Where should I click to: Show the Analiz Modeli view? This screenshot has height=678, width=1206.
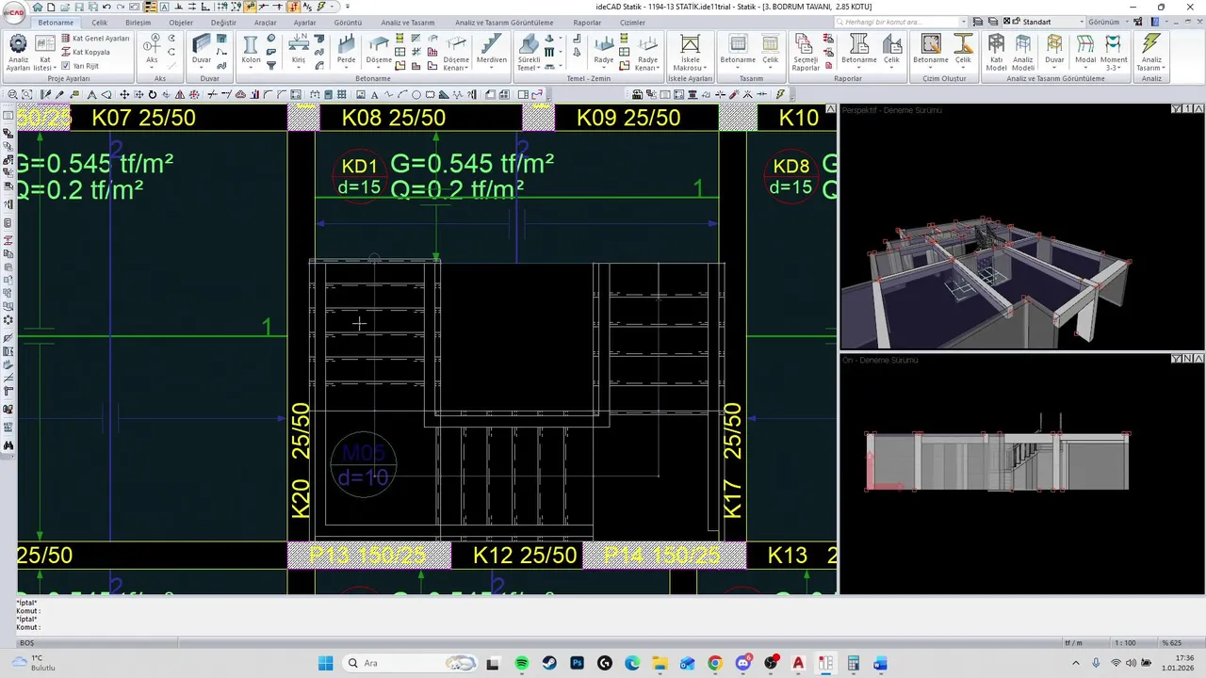click(x=1023, y=53)
